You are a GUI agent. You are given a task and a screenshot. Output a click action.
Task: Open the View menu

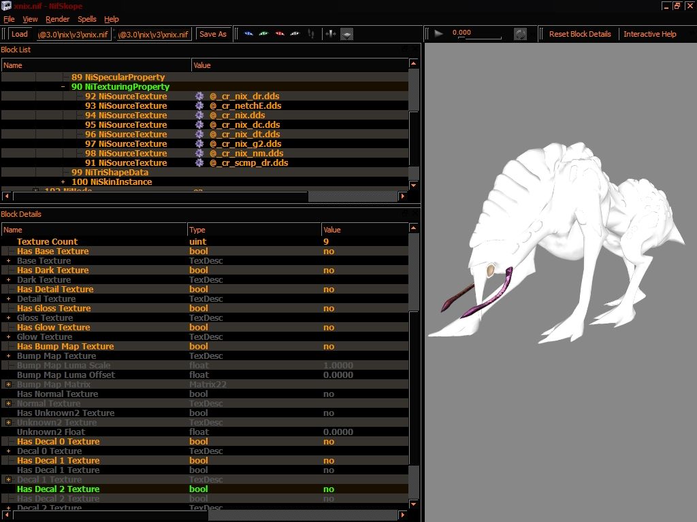pos(30,19)
